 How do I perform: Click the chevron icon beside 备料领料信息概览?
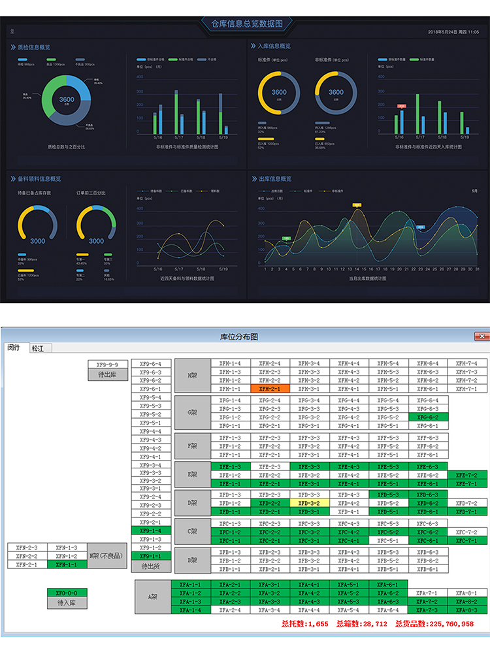(x=13, y=178)
